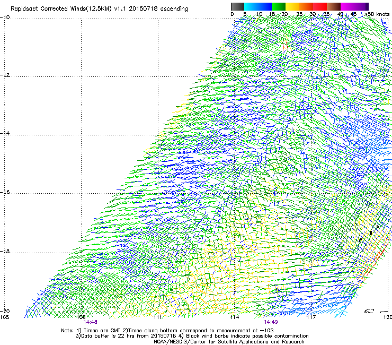Click the 105 longitude axis label
The height and width of the screenshot is (345, 392).
[4, 317]
